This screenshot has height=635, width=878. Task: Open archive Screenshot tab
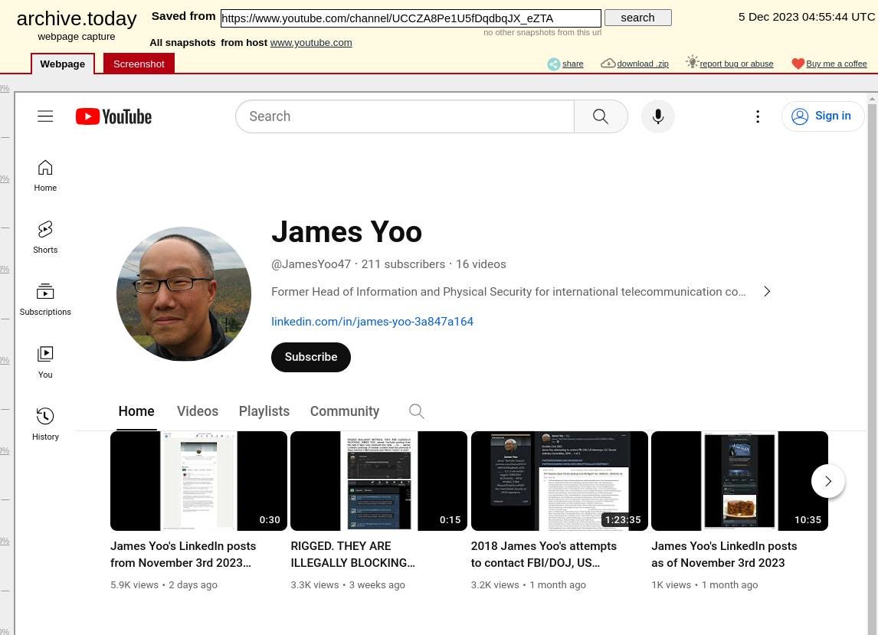tap(139, 64)
